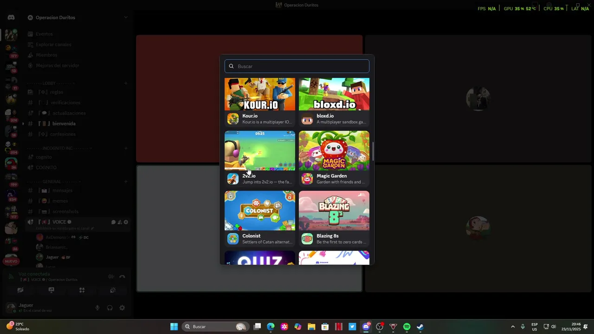This screenshot has height=334, width=594.
Task: Open the actualizaciones channel
Action: [x=77, y=113]
